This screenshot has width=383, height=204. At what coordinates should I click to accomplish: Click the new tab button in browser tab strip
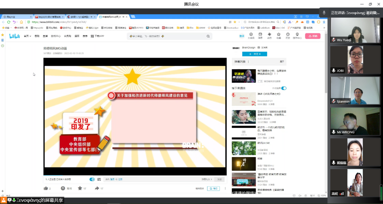click(133, 17)
